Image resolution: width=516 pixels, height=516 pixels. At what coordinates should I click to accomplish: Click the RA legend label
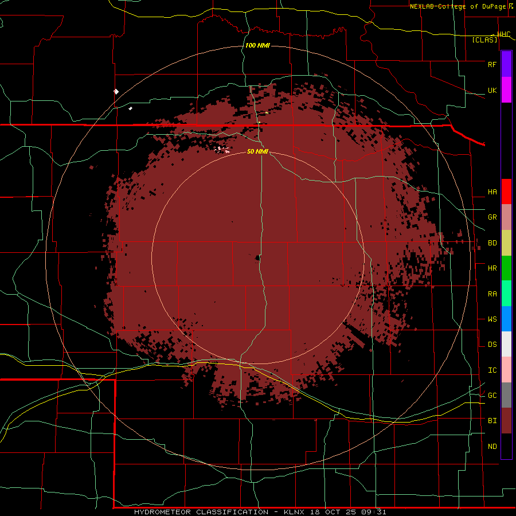click(x=492, y=294)
